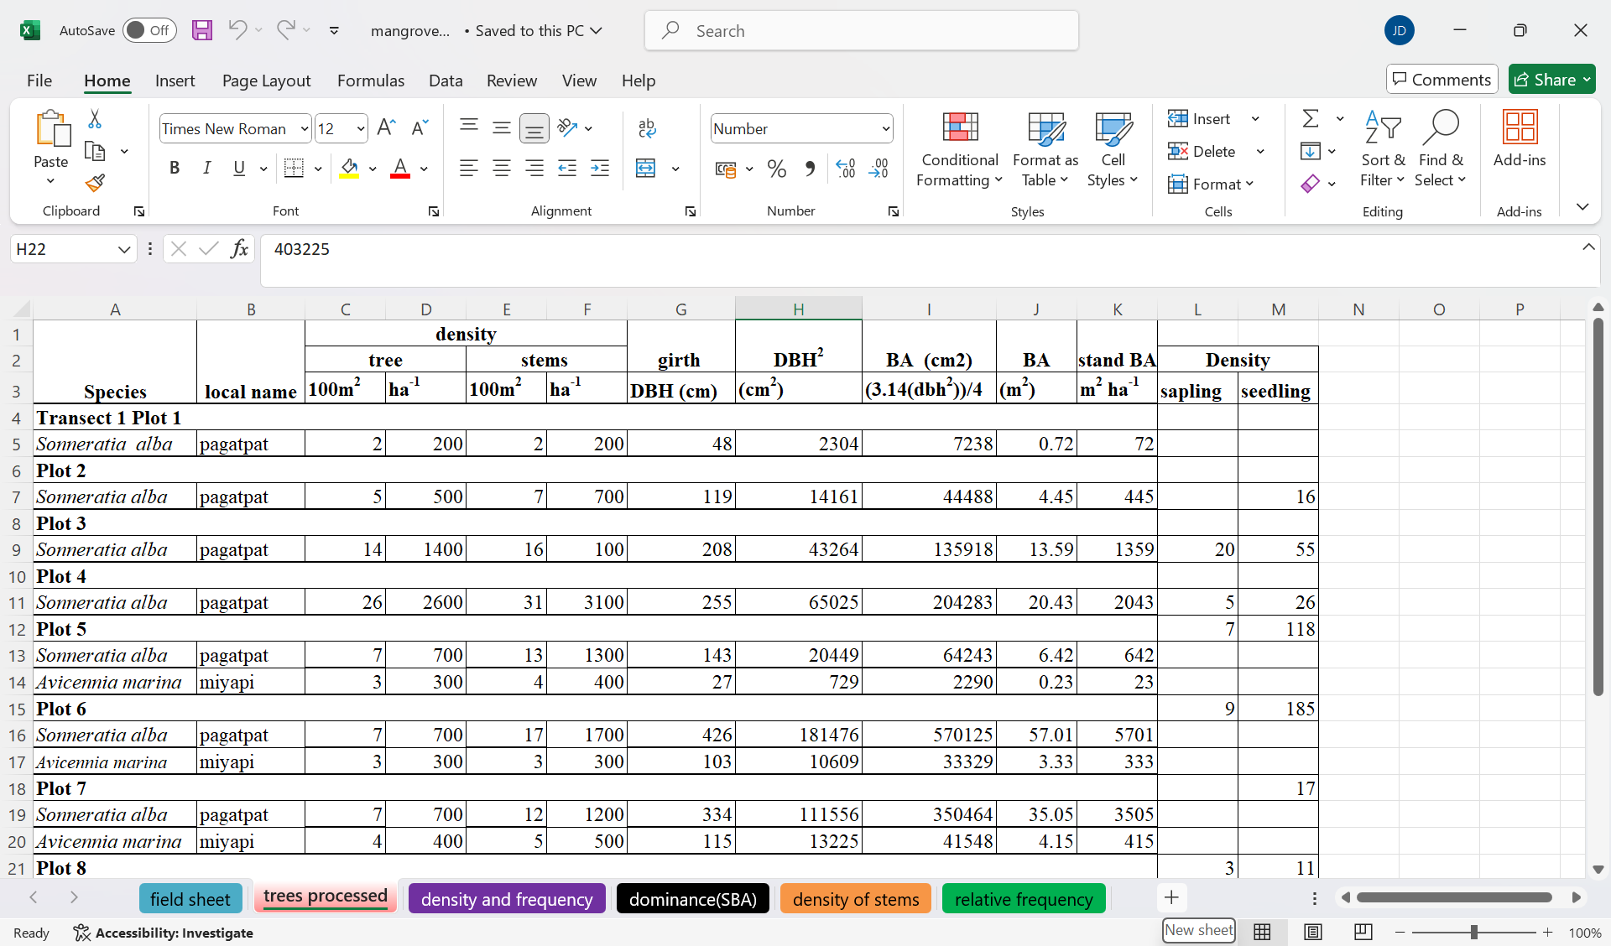The height and width of the screenshot is (946, 1611).
Task: Open the Formulas ribbon tab
Action: [x=370, y=81]
